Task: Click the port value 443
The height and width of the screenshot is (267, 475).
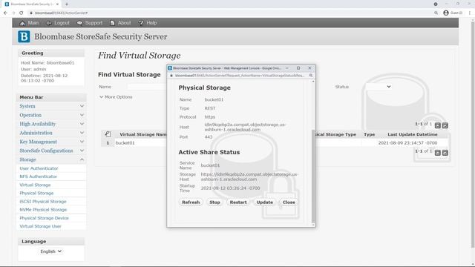Action: pyautogui.click(x=209, y=137)
